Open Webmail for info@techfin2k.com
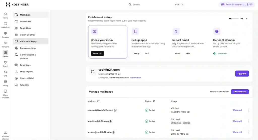258x140 pixels. (237, 121)
